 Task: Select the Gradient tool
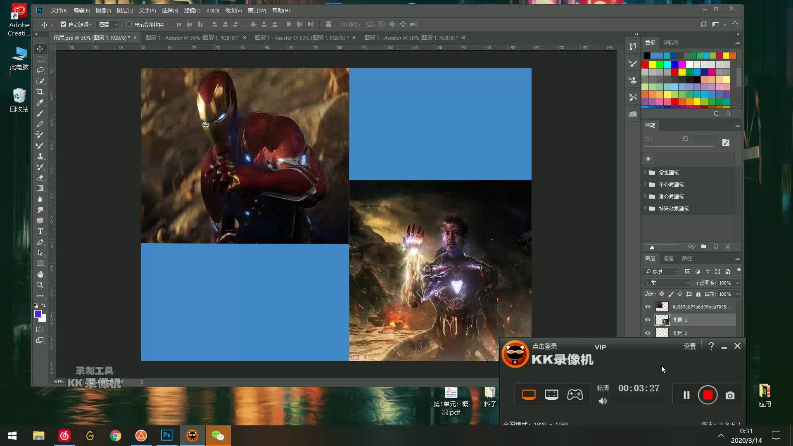pyautogui.click(x=40, y=188)
